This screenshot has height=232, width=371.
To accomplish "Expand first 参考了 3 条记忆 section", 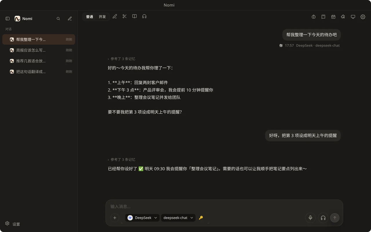I will coord(122,59).
